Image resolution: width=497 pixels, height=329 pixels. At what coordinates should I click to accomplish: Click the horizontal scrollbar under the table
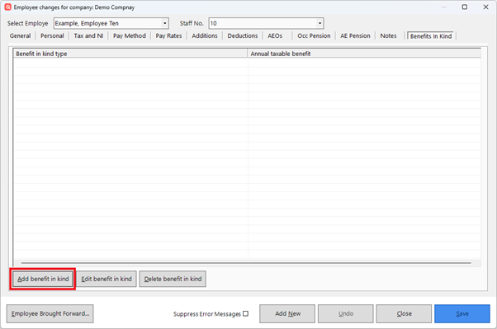[x=246, y=263]
